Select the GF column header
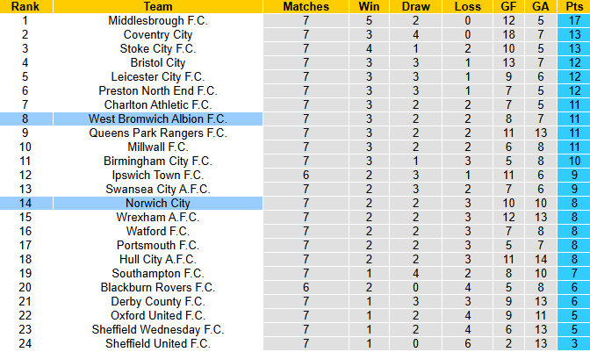 click(508, 6)
